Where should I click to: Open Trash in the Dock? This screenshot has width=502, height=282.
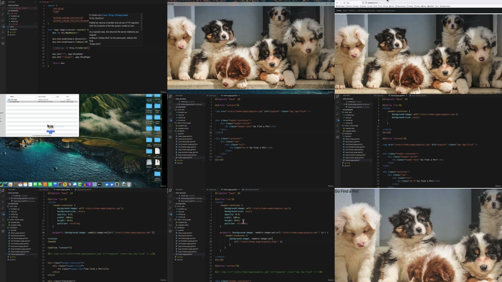point(129,184)
